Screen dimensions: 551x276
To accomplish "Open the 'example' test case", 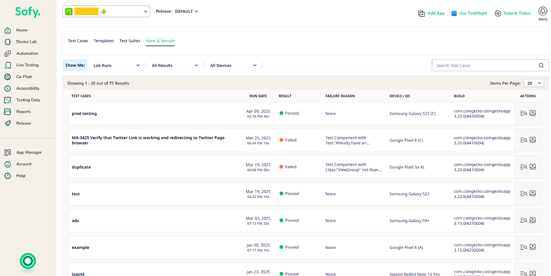I will pos(80,248).
